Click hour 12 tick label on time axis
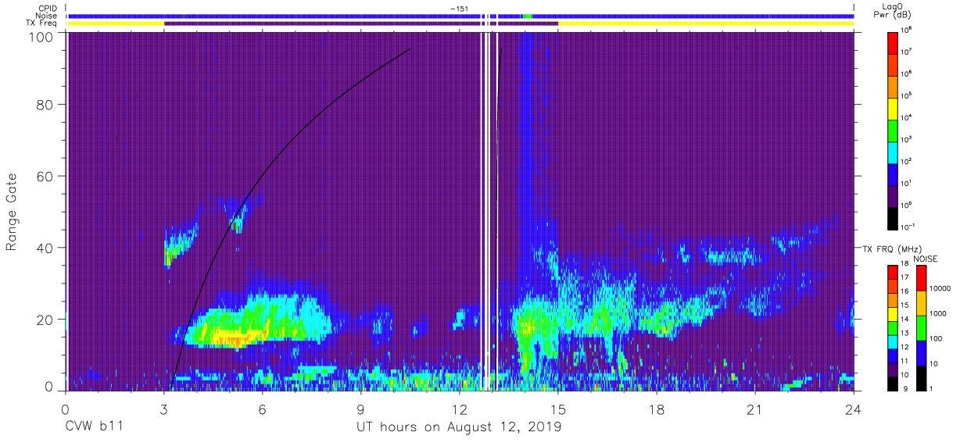The width and height of the screenshot is (960, 443). tap(460, 409)
